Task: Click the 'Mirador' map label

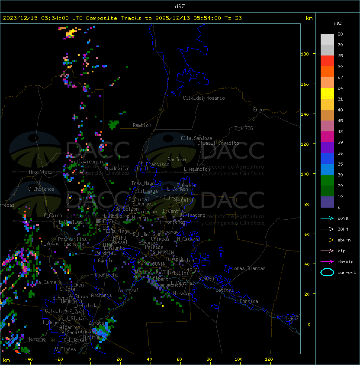Action: 182,293
